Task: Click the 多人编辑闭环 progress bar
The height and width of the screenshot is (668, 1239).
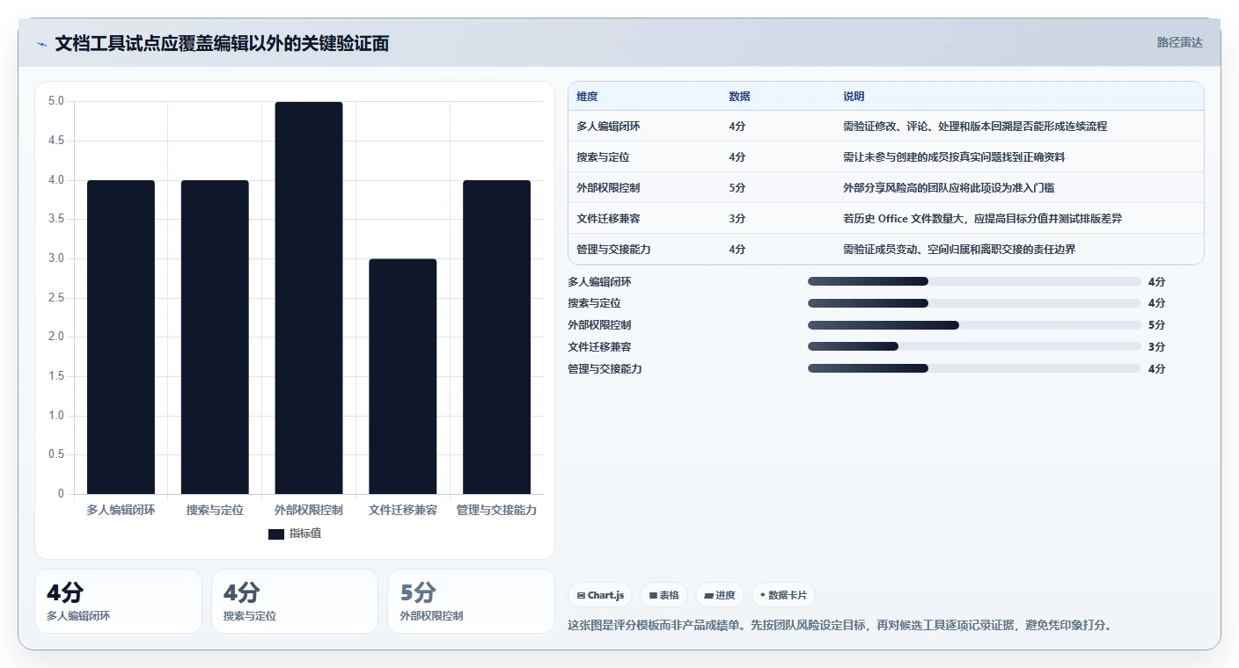Action: (x=974, y=281)
